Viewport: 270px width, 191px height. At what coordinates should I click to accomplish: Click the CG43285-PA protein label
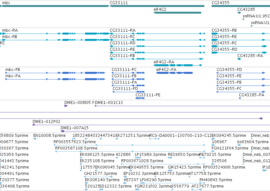pos(251,95)
